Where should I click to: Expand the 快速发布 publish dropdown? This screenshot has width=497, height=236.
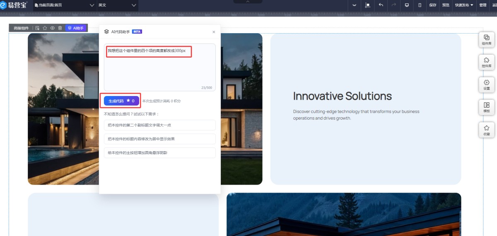click(464, 5)
